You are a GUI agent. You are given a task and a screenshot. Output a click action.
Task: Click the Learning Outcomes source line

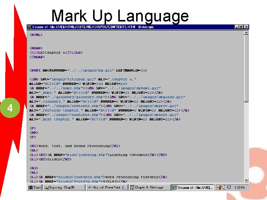coord(98,155)
